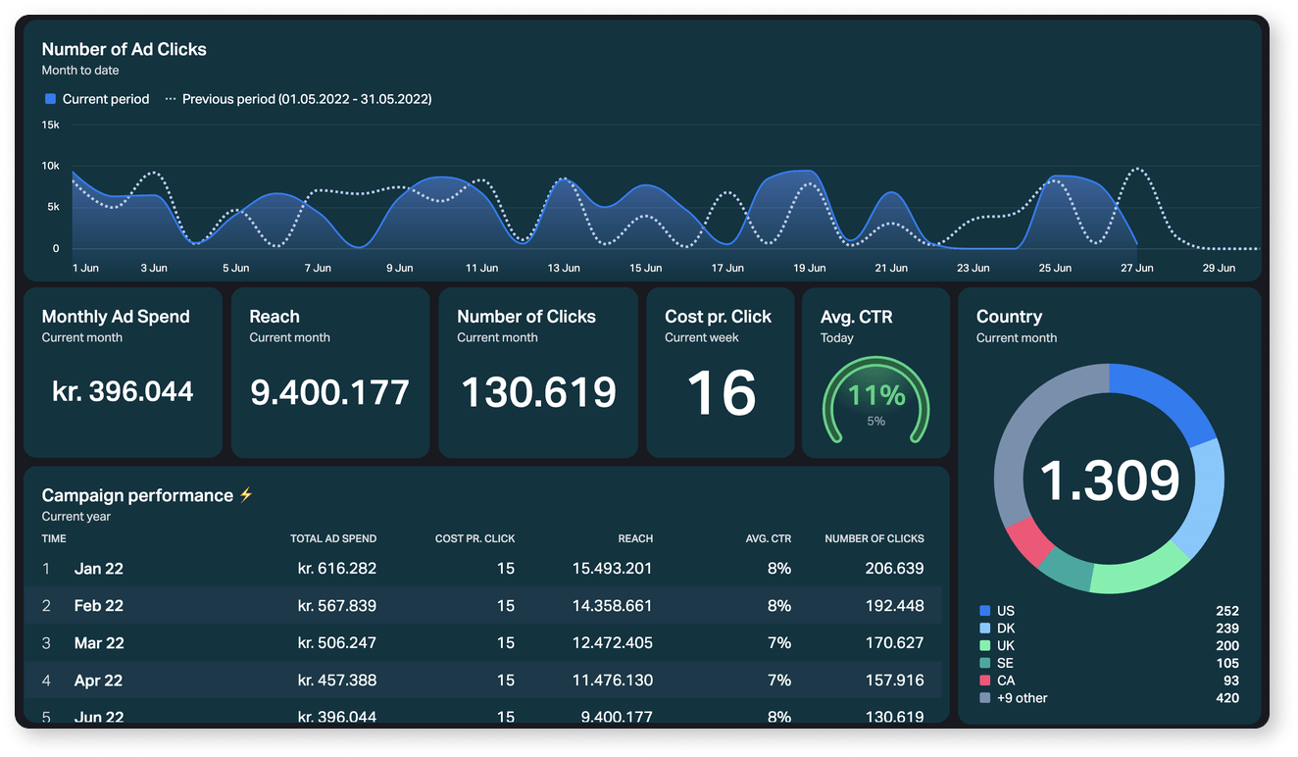Screen dimensions: 1298x757
Task: Click the 25 Jun x-axis label
Action: 1055,268
